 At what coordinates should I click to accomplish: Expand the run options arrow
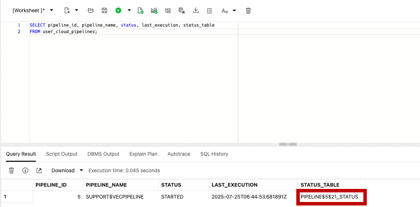129,10
